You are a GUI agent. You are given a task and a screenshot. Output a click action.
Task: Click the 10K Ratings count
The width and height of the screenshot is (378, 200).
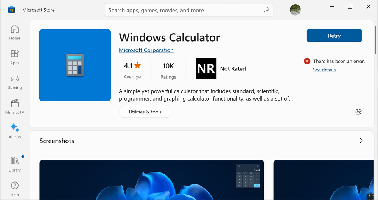(168, 70)
